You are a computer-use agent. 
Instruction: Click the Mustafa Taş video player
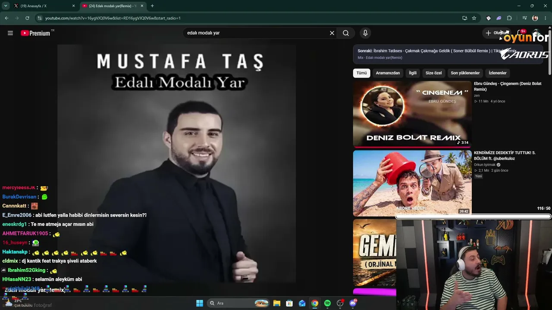(x=177, y=164)
